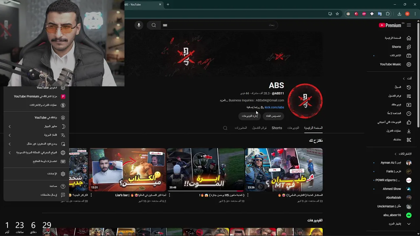The width and height of the screenshot is (420, 236).
Task: Open Watch later in the sidebar
Action: click(x=399, y=113)
